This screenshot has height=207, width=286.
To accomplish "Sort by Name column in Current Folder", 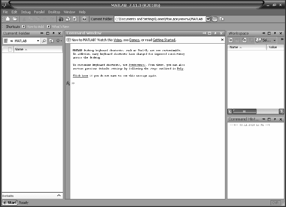I will [38, 49].
